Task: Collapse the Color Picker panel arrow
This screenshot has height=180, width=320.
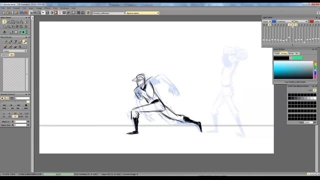Action: (x=313, y=49)
